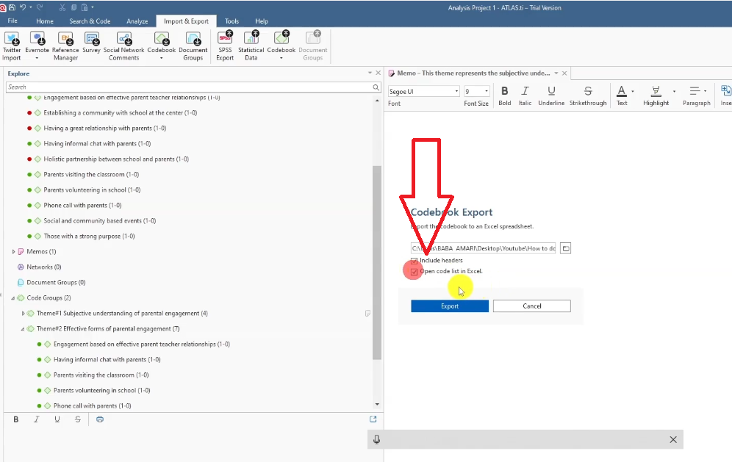Click the SPSS Export icon
Screen dimensions: 732x462
(225, 39)
